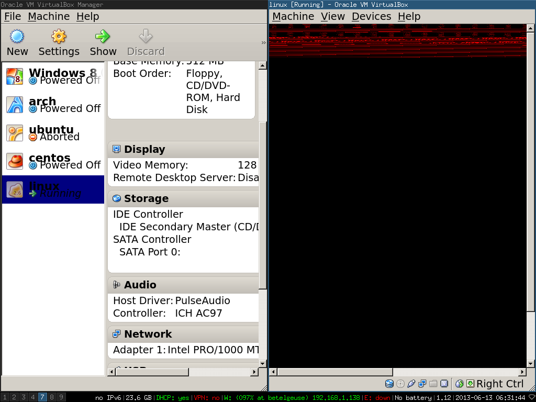Image resolution: width=536 pixels, height=402 pixels.
Task: Select the arch Powered Off entry
Action: coord(53,105)
